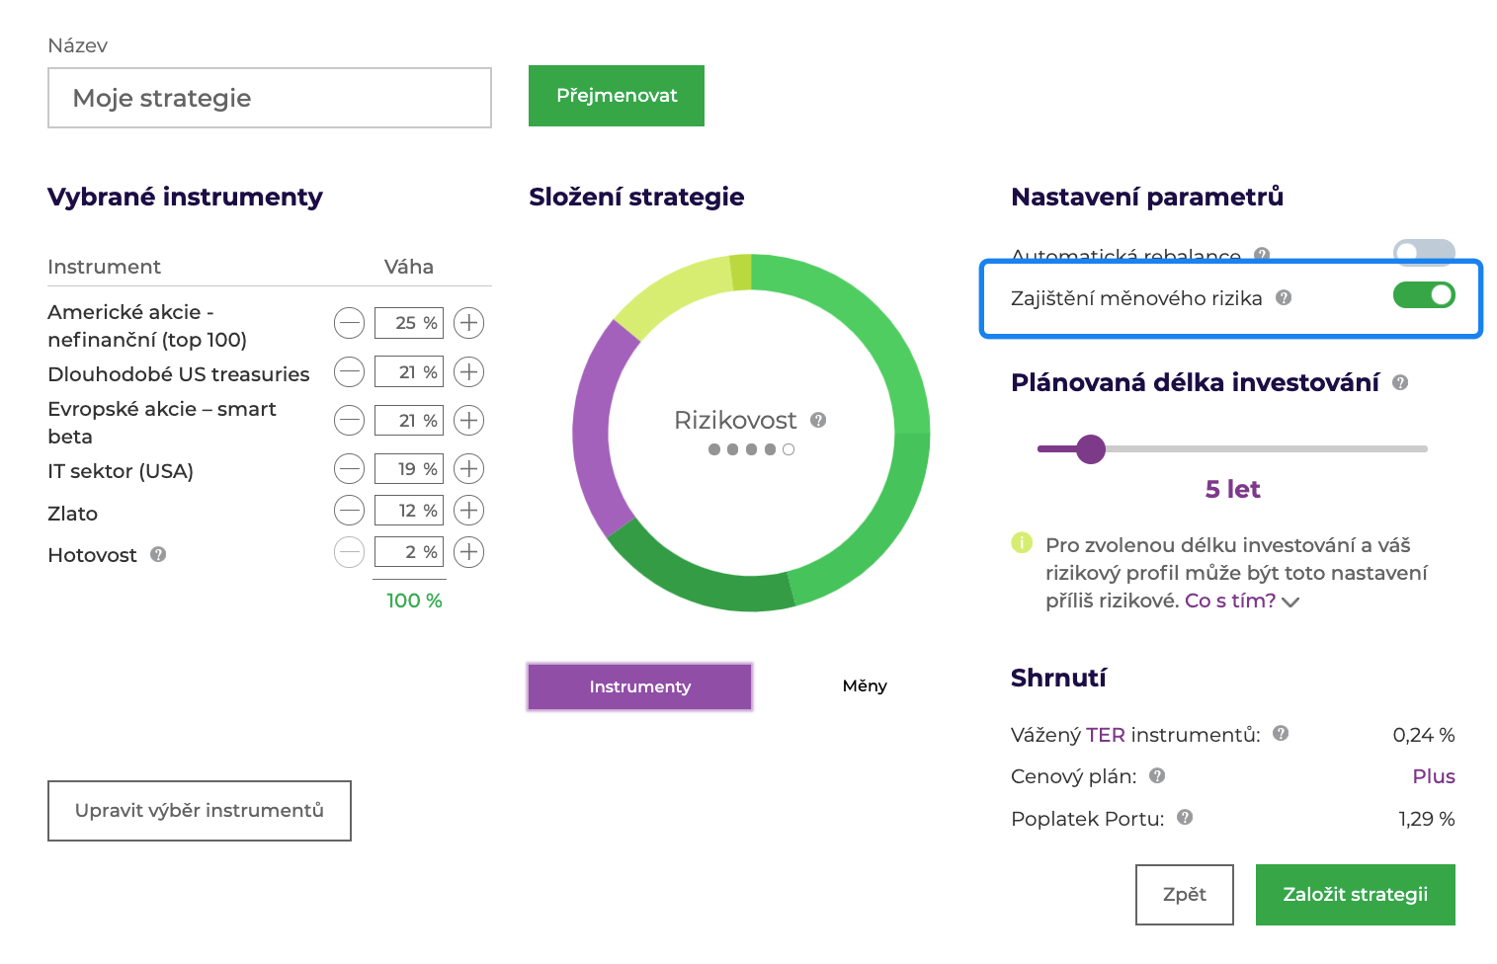Viewport: 1497px width, 964px height.
Task: Expand the 'Co s tím?' explanation
Action: [1241, 602]
